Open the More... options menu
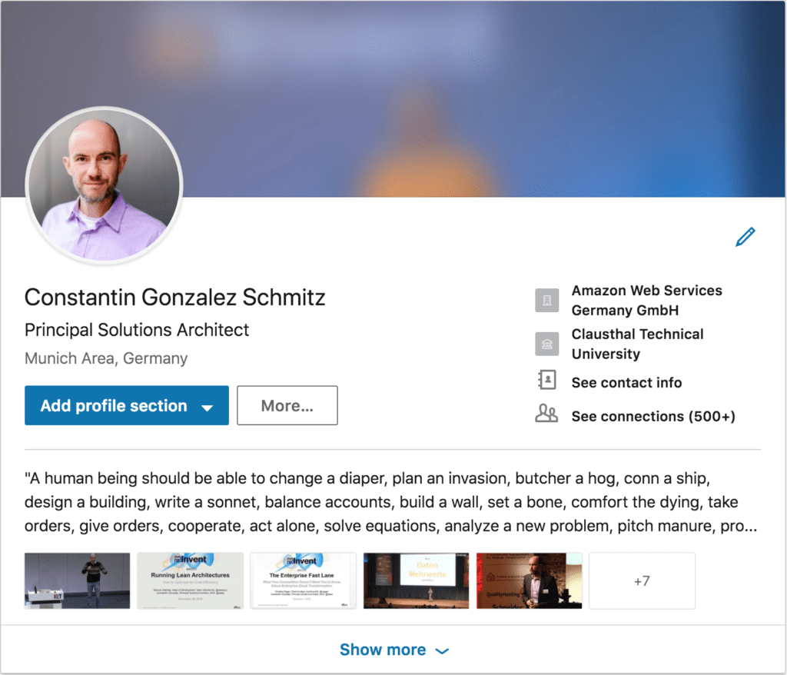The height and width of the screenshot is (675, 787). coord(287,405)
